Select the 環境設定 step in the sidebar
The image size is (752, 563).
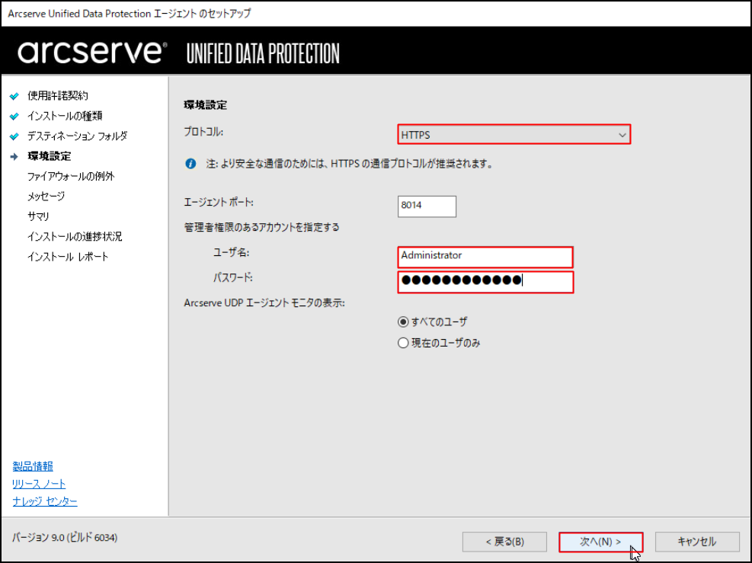49,156
